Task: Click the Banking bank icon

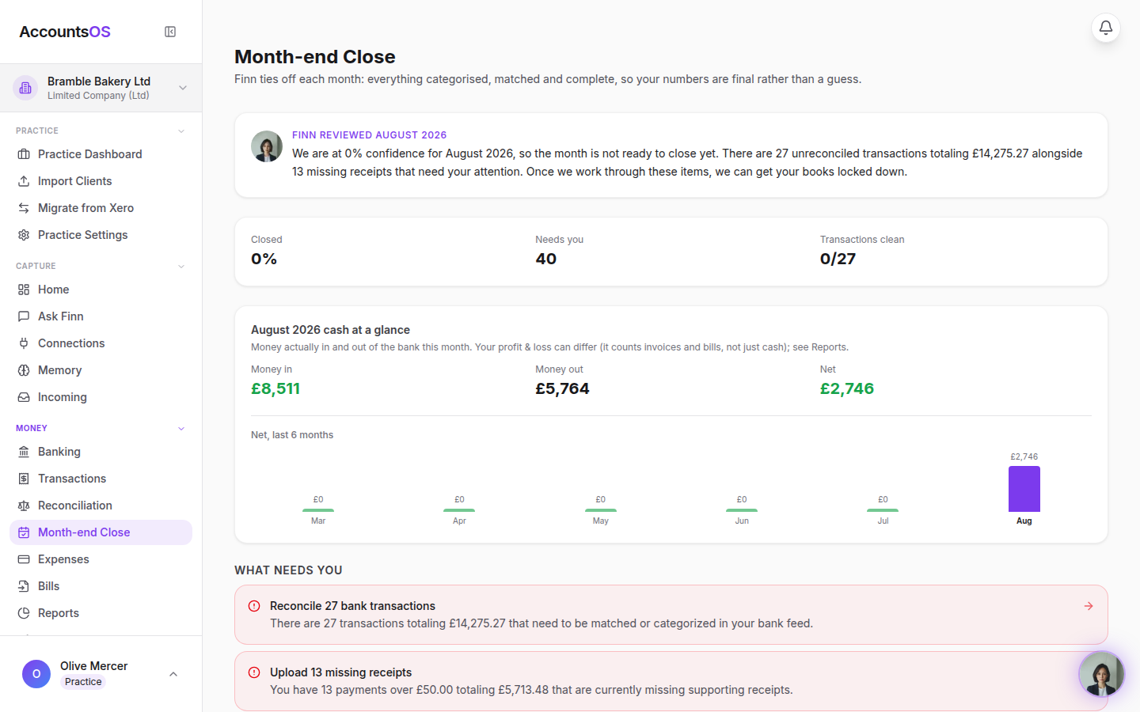Action: point(24,452)
